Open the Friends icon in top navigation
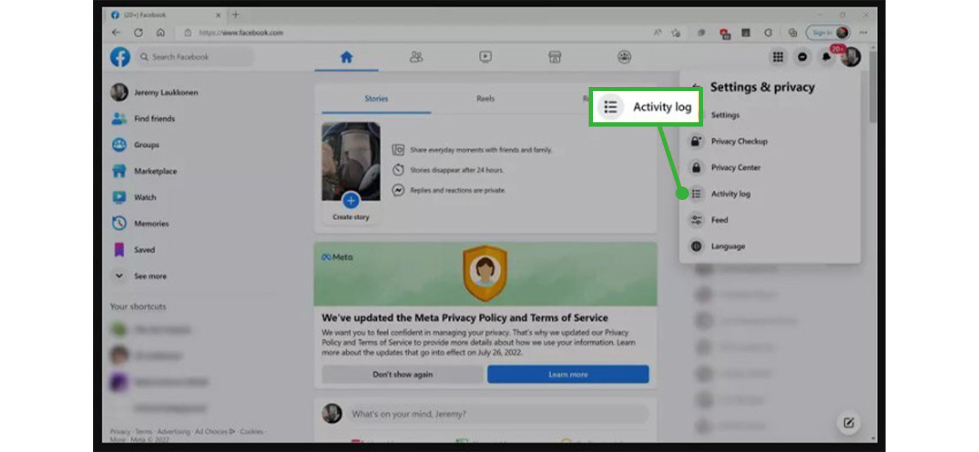 (416, 57)
